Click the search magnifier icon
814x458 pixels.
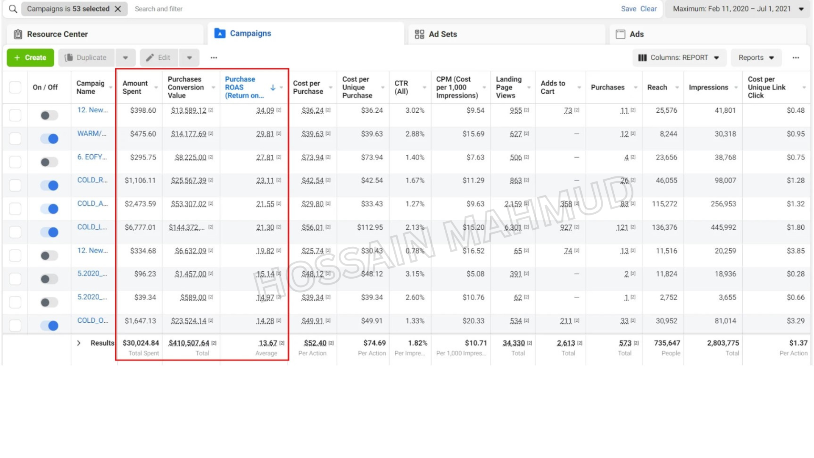click(x=13, y=9)
